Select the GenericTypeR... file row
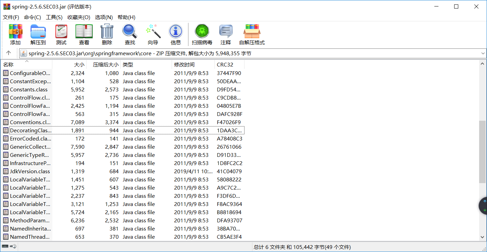 pos(123,155)
